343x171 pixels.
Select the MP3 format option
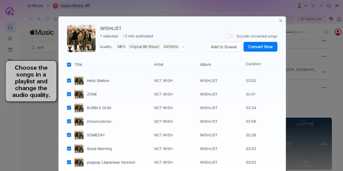[121, 47]
